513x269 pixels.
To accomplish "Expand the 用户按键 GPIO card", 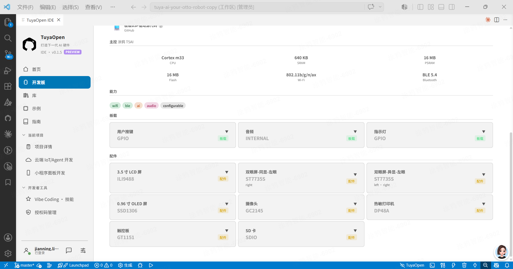I will (227, 132).
